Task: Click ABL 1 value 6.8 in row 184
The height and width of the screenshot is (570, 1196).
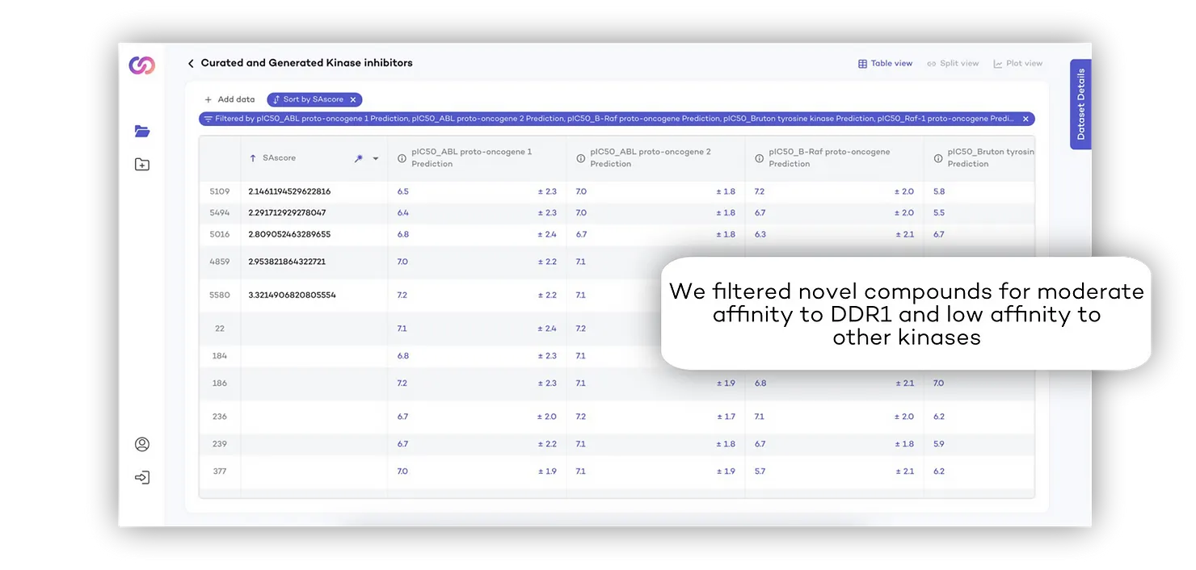Action: point(402,355)
